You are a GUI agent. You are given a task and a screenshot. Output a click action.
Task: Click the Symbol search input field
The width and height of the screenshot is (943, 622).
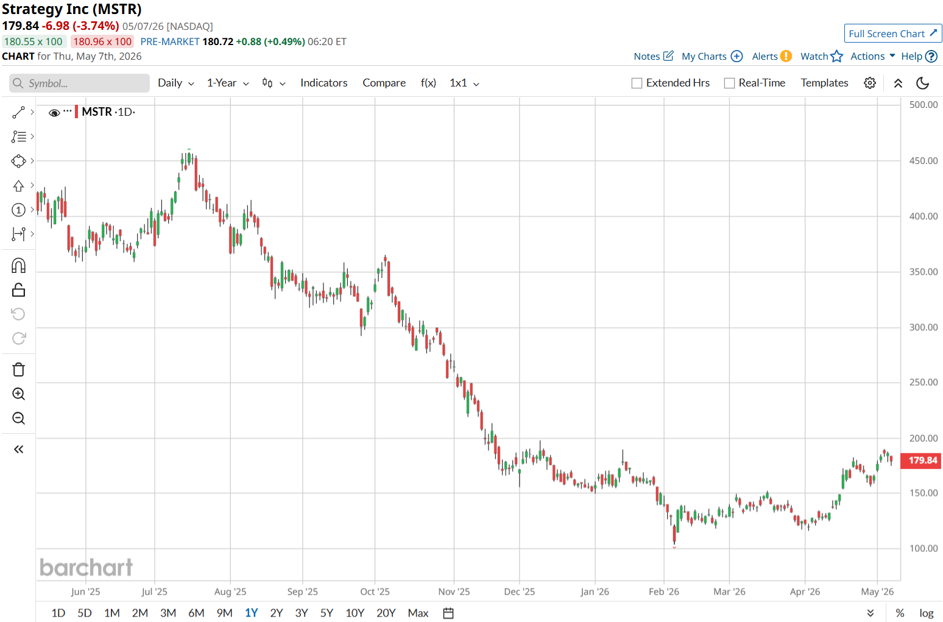coord(79,83)
